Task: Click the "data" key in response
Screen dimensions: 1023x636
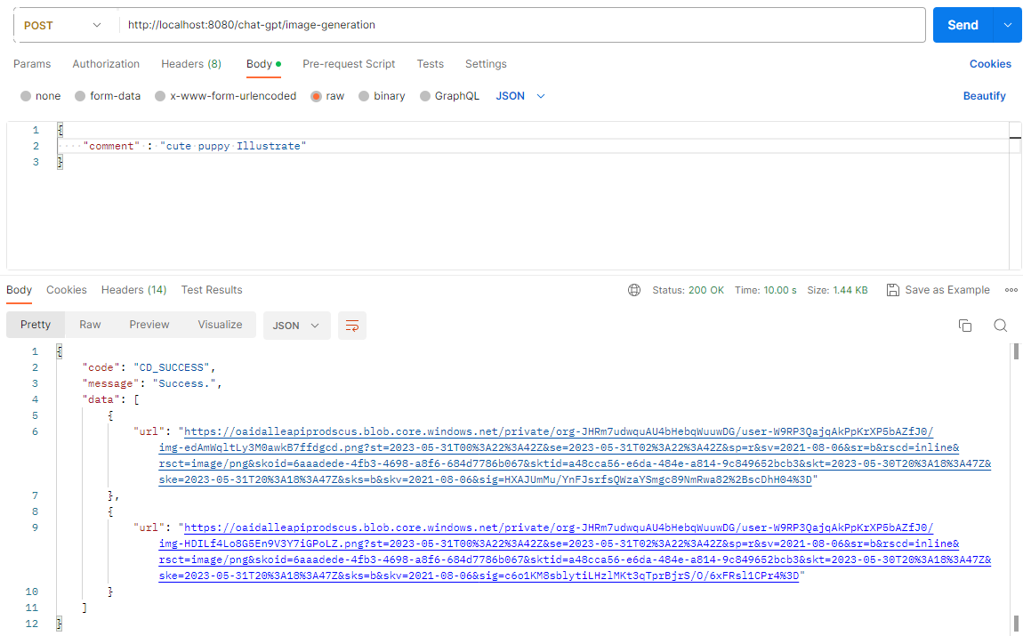Action: click(101, 399)
